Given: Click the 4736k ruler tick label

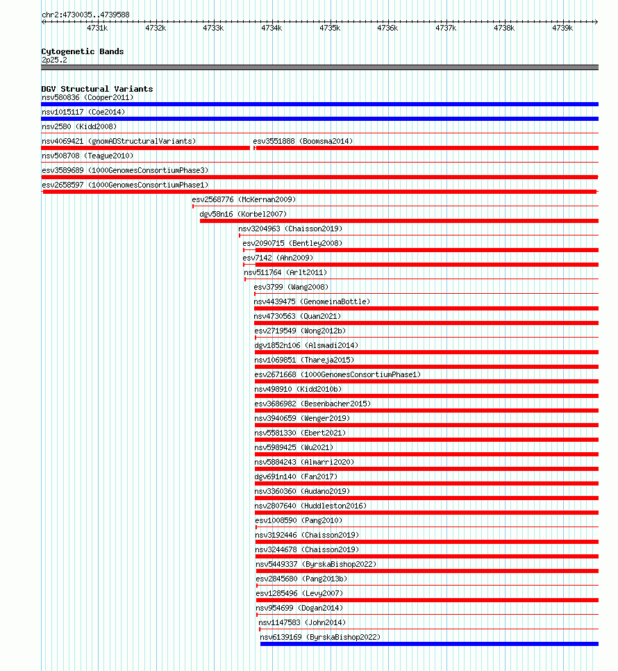Looking at the screenshot, I should [387, 28].
